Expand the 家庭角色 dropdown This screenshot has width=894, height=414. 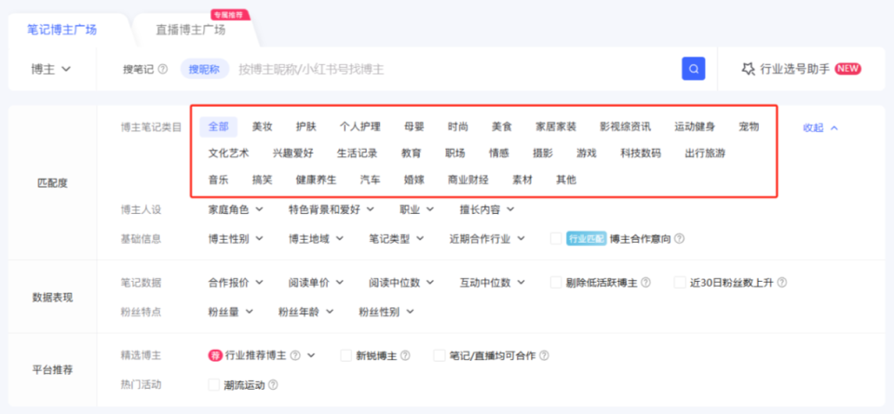click(236, 209)
